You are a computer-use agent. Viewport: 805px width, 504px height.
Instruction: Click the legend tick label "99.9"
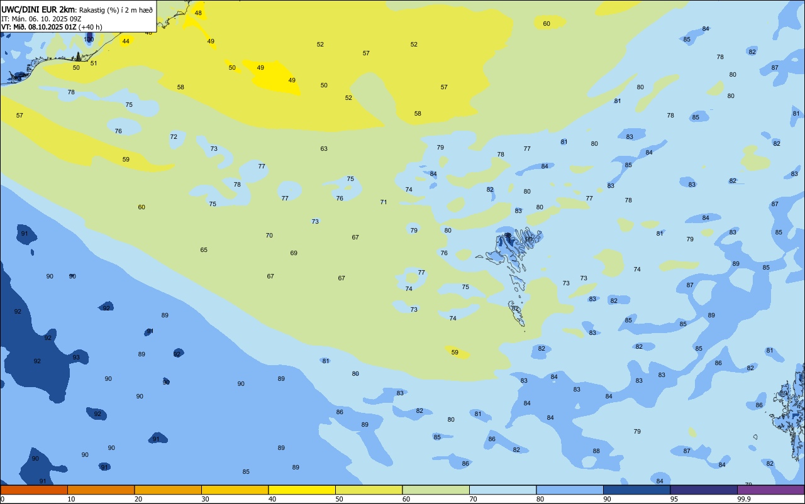point(744,499)
